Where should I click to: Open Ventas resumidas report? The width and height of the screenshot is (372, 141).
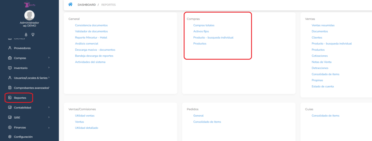tap(323, 25)
